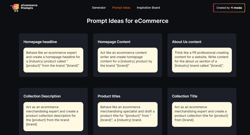Click the eCommerce Prompts logo text
This screenshot has height=135, width=250.
(29, 7)
